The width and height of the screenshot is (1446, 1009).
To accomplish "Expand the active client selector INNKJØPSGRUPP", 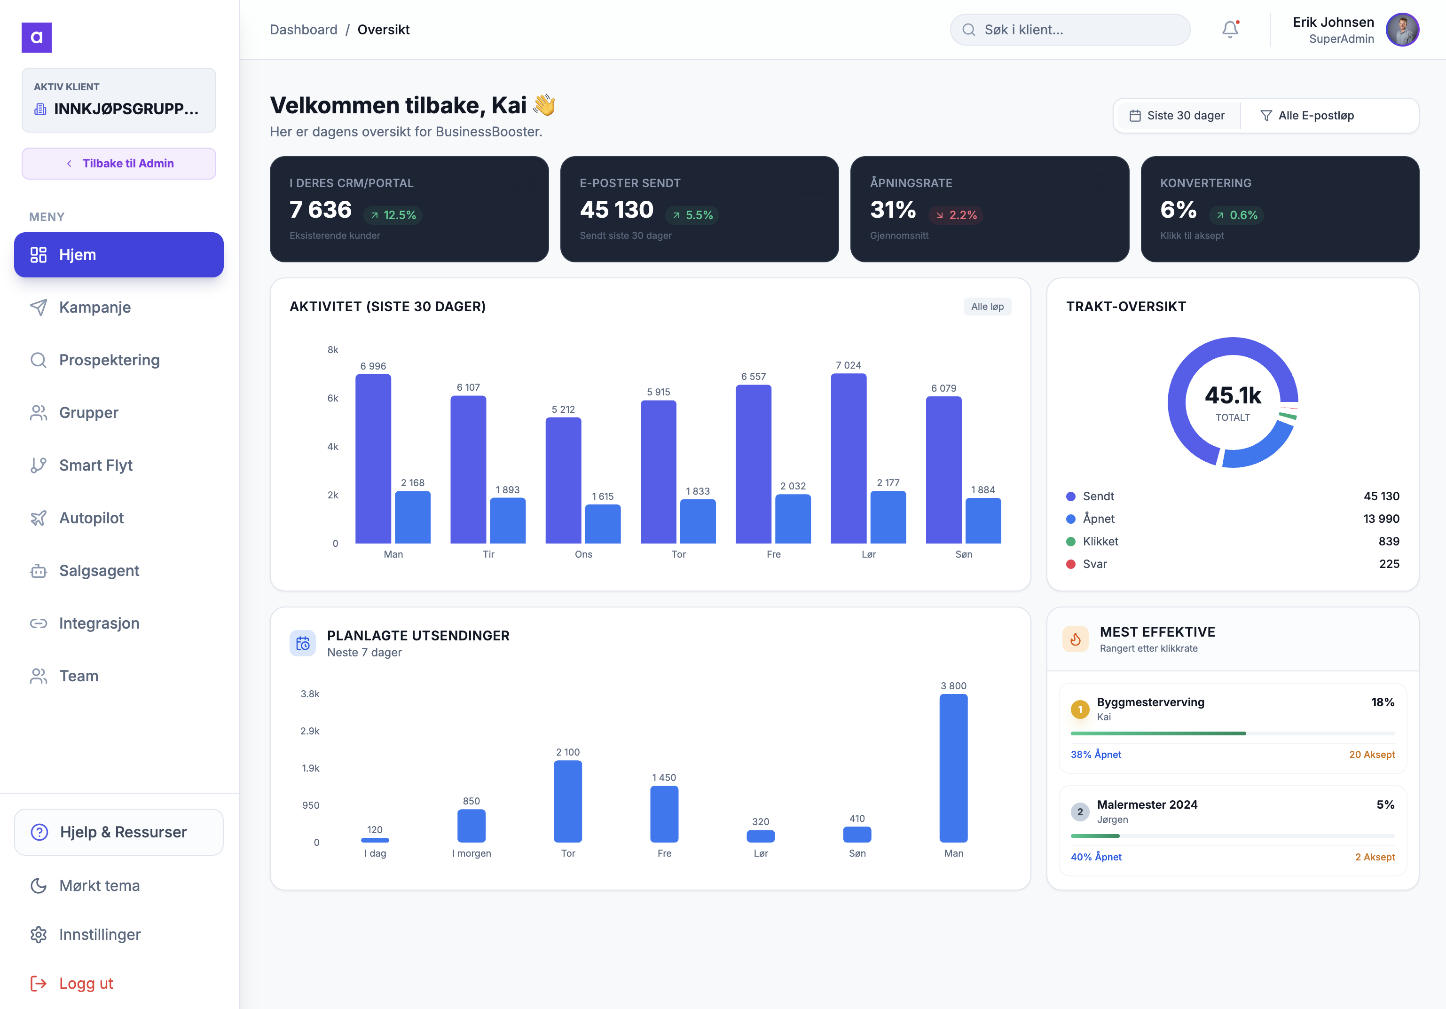I will coord(118,101).
